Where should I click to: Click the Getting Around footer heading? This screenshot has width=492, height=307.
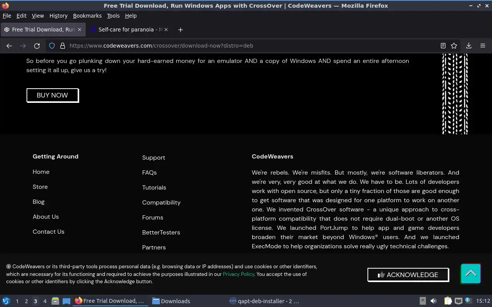coord(55,157)
